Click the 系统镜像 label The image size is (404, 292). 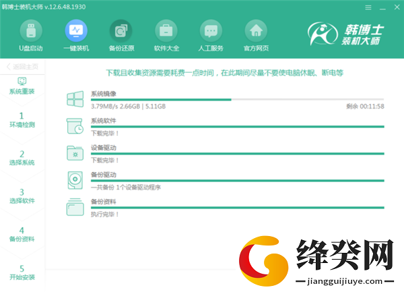click(x=104, y=94)
